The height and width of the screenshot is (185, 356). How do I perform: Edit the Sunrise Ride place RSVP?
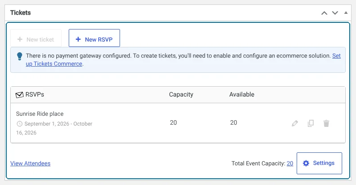[295, 123]
